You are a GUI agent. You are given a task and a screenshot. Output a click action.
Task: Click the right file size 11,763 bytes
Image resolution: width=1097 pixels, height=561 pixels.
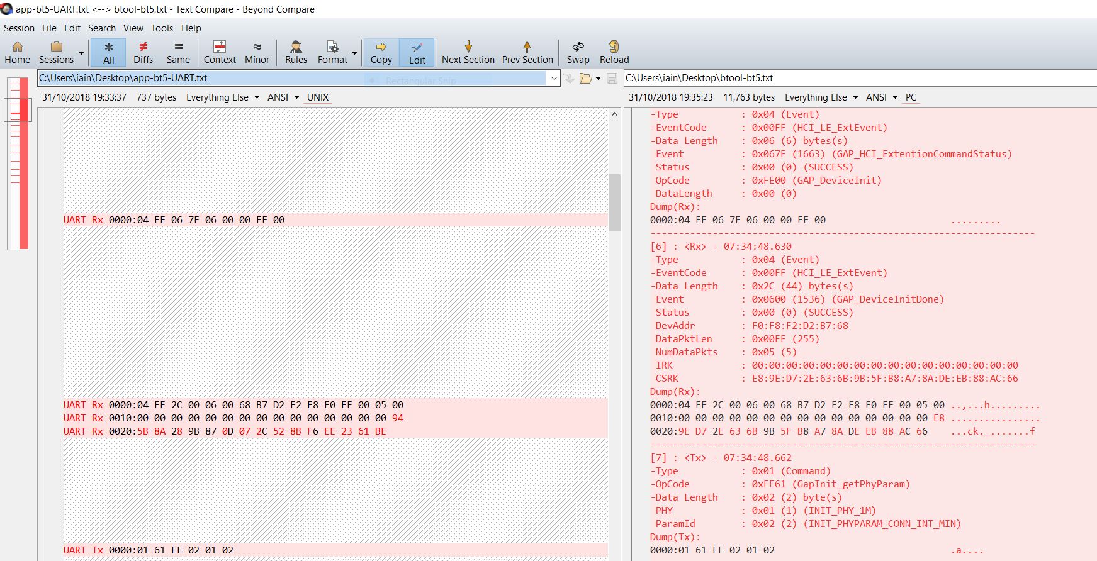click(x=749, y=97)
